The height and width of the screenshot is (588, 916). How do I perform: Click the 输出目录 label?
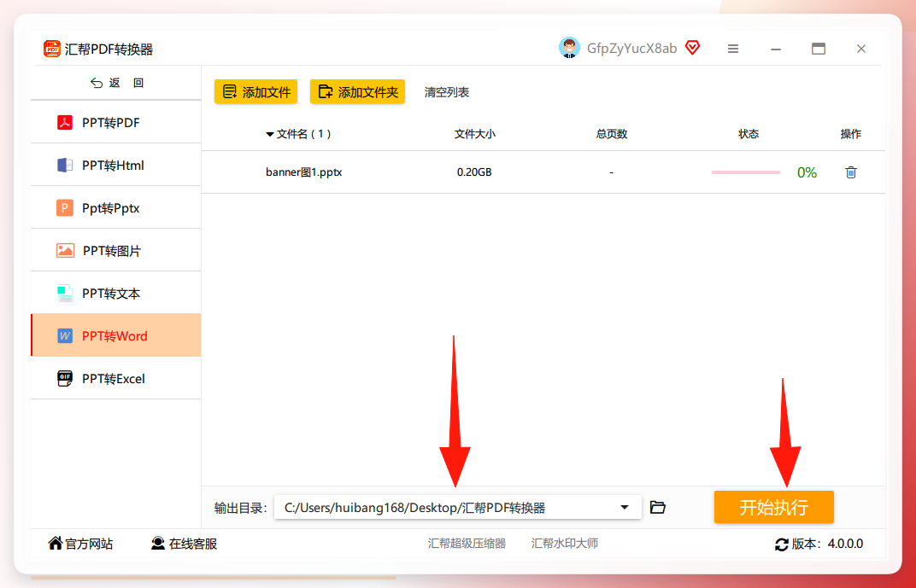click(x=240, y=508)
